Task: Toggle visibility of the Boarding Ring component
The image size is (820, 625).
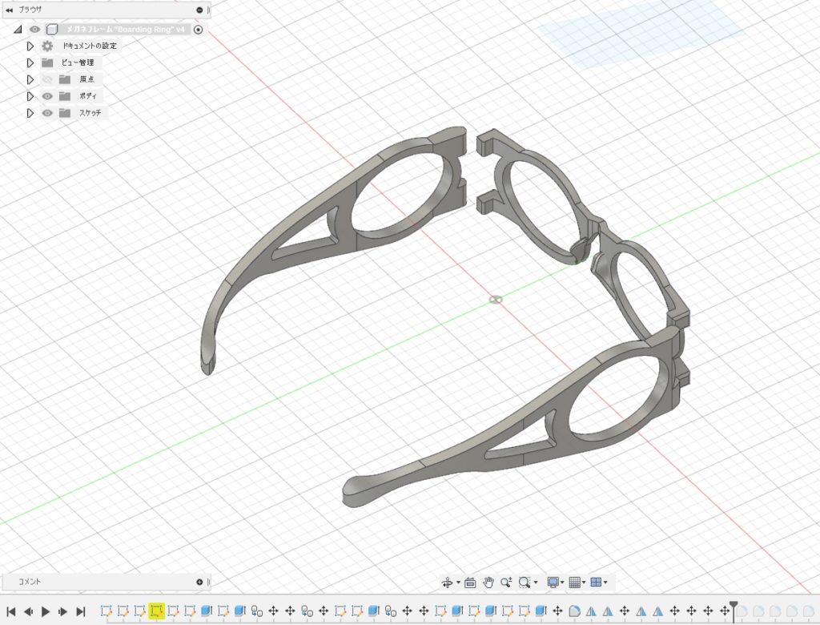Action: tap(34, 30)
